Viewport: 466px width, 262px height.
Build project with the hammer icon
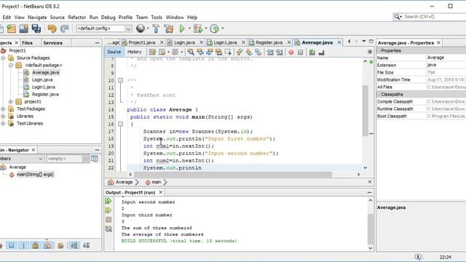tap(156, 28)
